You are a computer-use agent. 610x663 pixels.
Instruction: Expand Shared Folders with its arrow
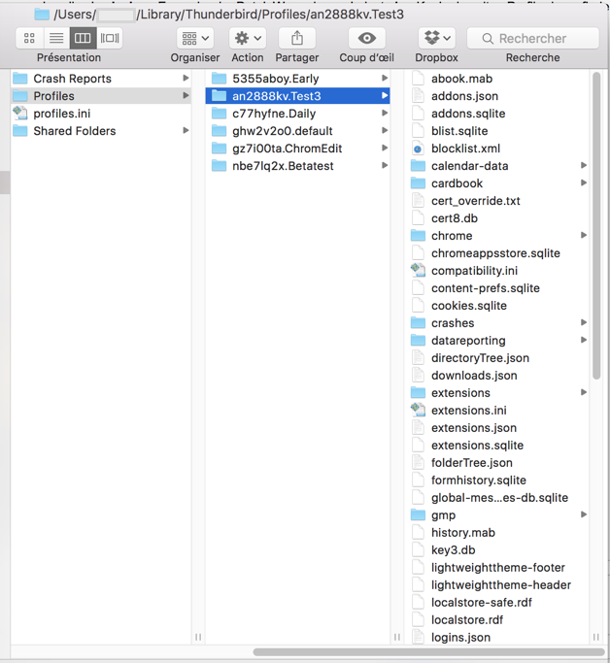point(186,131)
